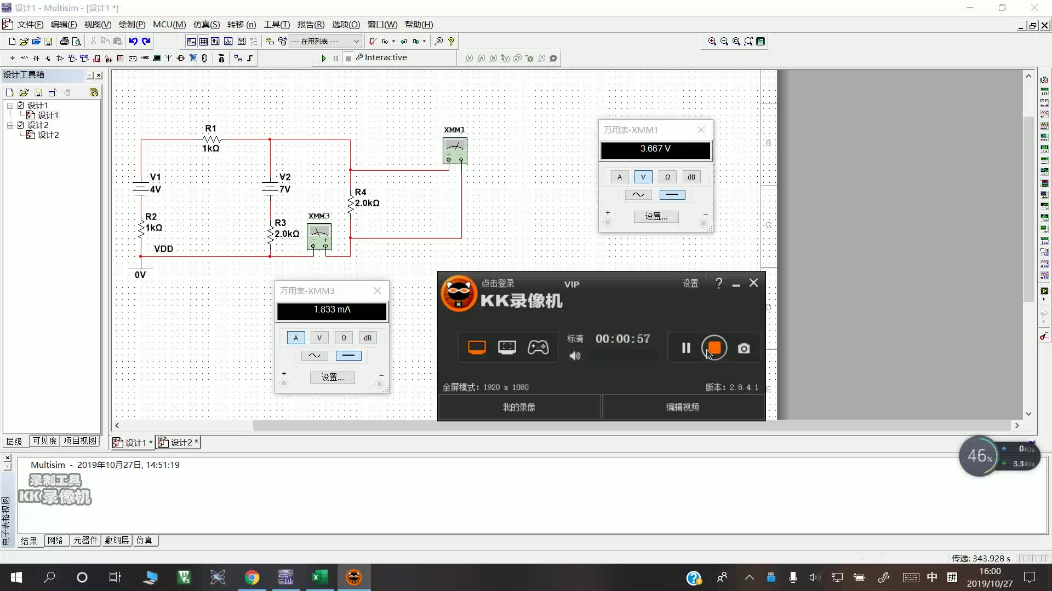Click the AC sine wave toggle on XMM3
The height and width of the screenshot is (591, 1052).
pos(315,355)
